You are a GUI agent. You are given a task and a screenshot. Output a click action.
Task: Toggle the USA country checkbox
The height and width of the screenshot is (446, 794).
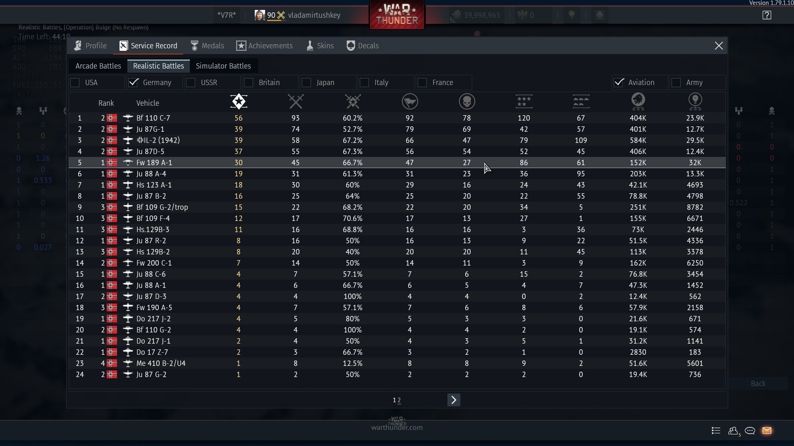tap(75, 83)
